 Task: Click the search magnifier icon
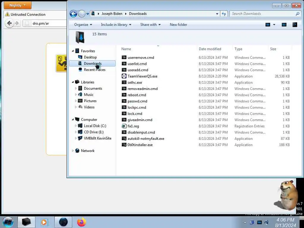(x=297, y=14)
